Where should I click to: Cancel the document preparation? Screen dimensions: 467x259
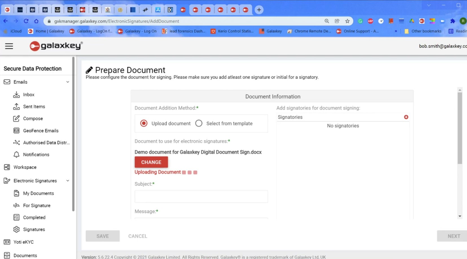(137, 236)
